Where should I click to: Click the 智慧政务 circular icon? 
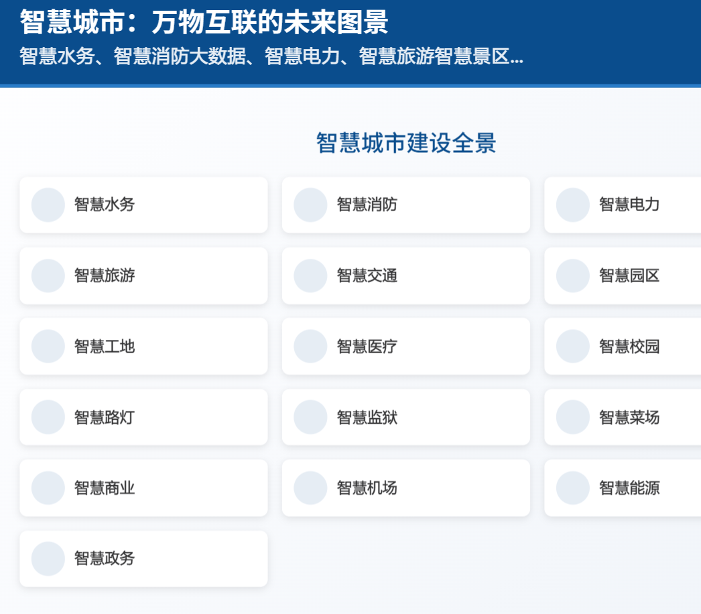48,558
